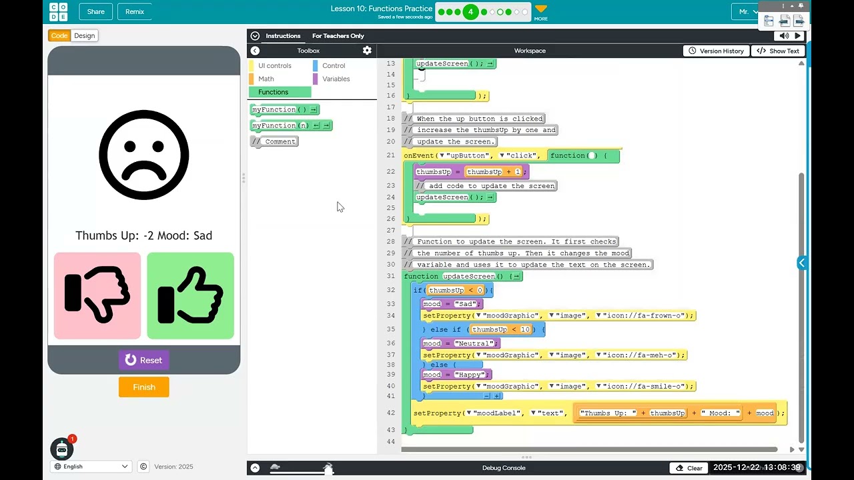Open the AI tutor robot icon

(62, 449)
